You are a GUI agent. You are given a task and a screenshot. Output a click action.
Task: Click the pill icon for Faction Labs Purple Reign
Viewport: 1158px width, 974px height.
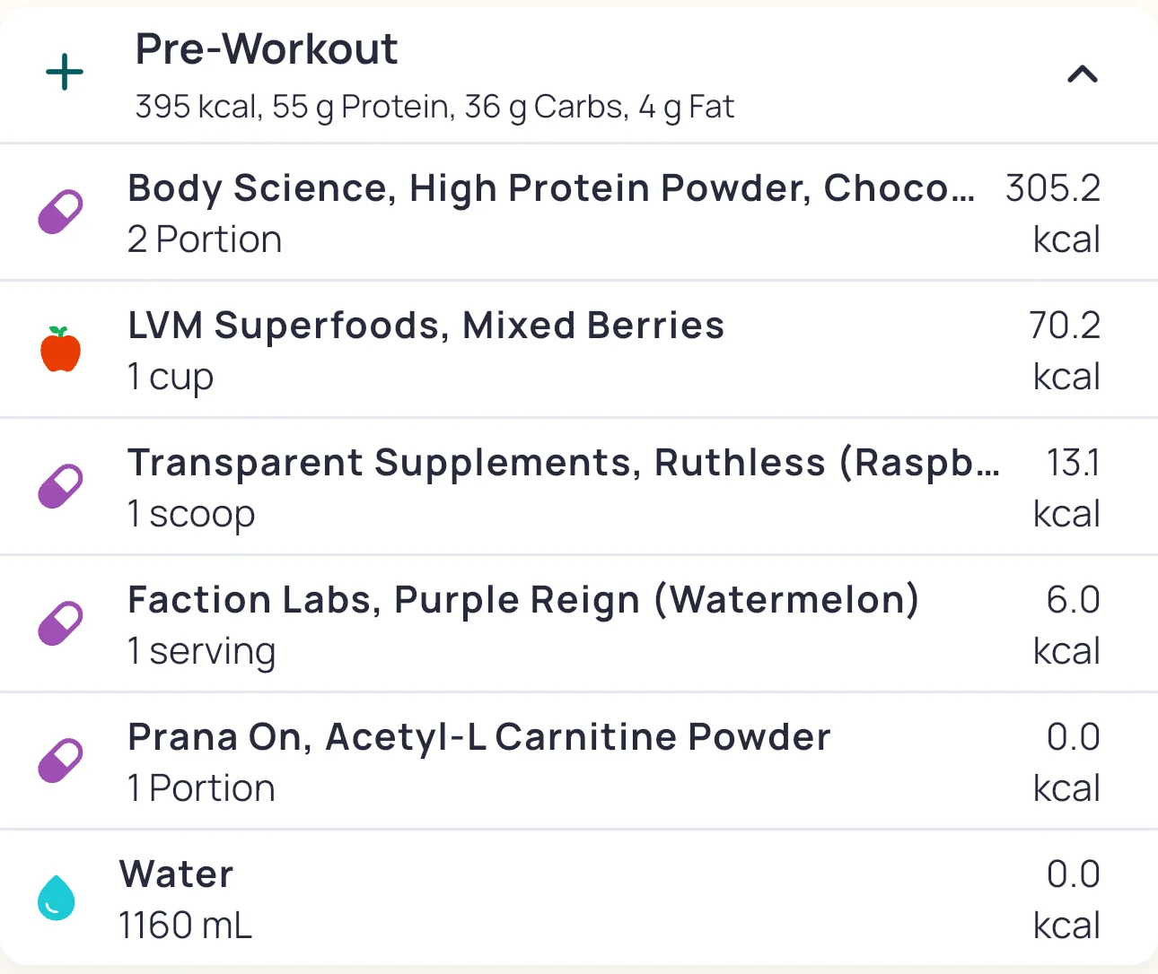[61, 624]
